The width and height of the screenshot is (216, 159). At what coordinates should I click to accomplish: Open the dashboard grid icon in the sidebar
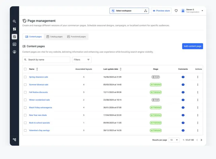[14, 29]
